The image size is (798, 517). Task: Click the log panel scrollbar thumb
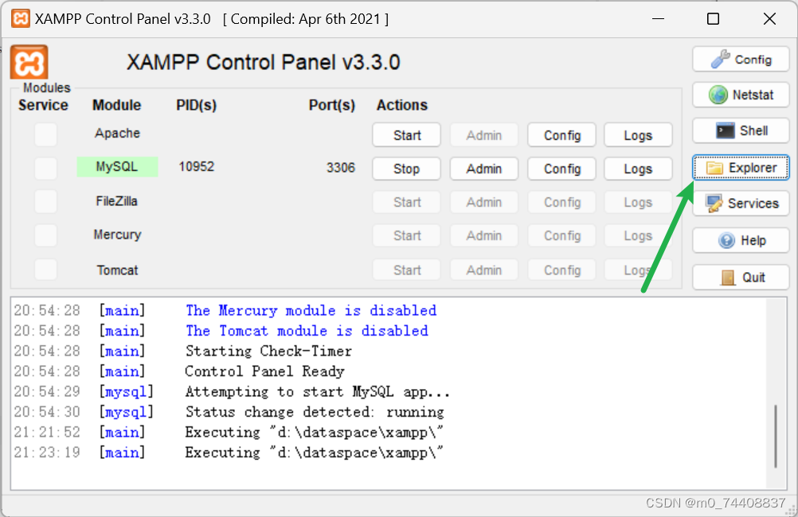776,436
